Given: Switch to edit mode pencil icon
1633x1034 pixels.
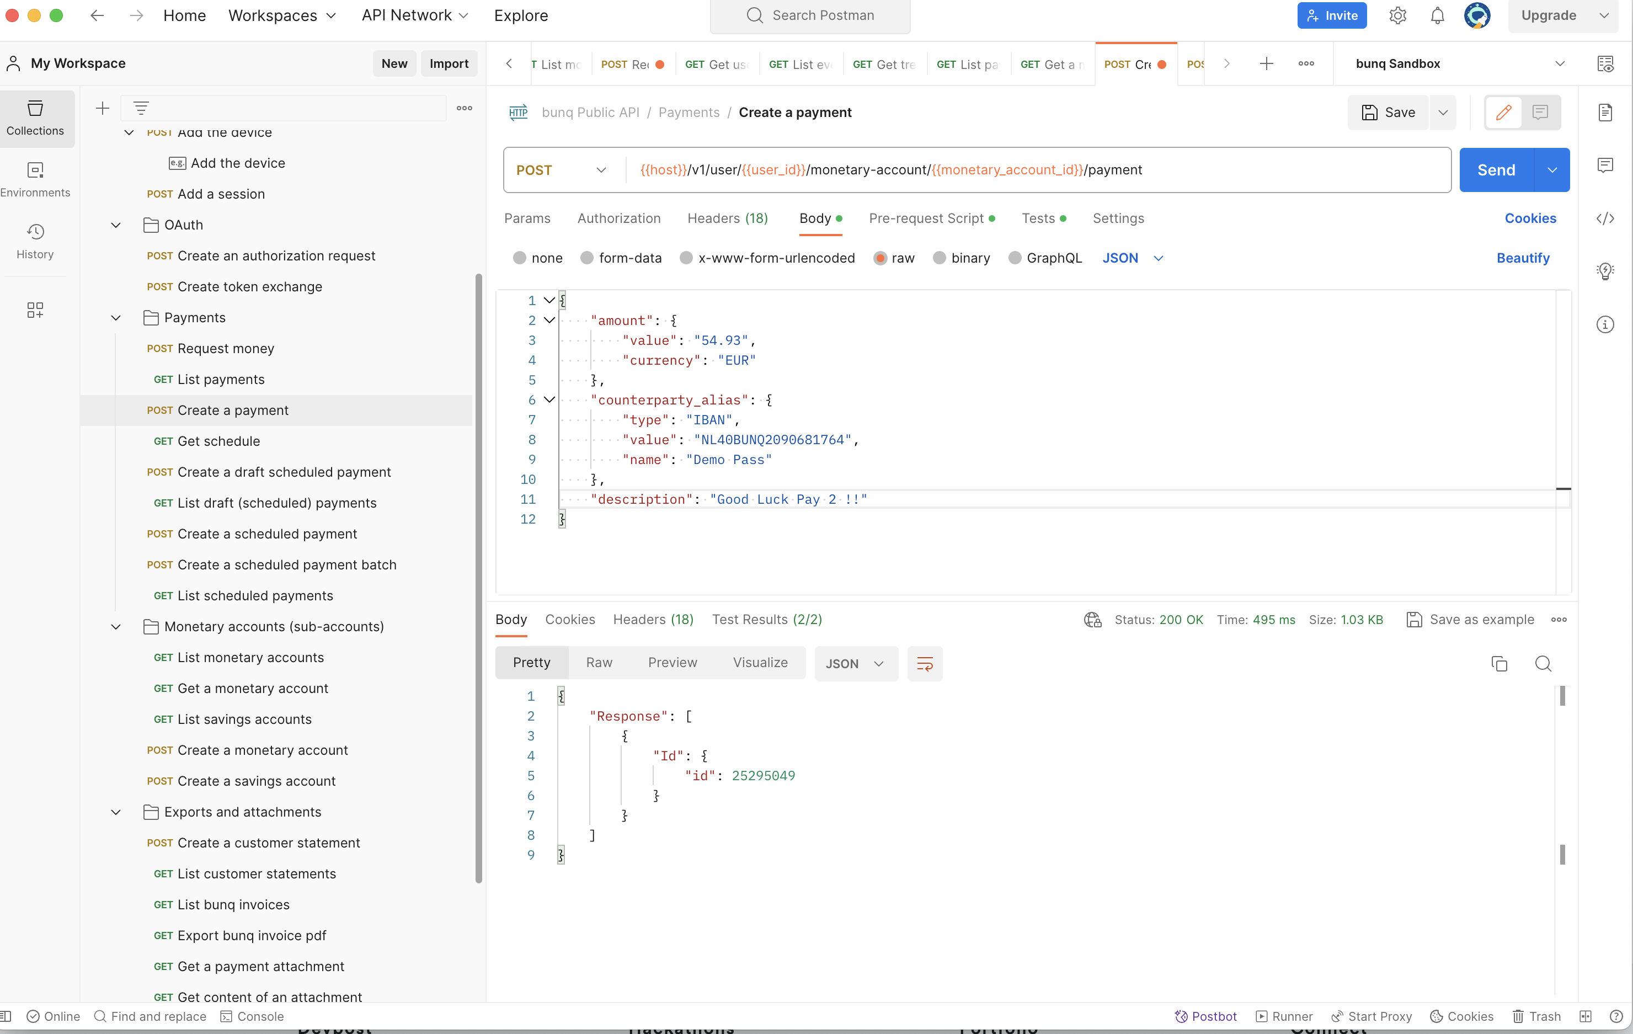Looking at the screenshot, I should point(1503,113).
